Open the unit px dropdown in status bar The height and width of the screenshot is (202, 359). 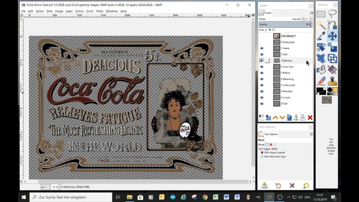[45, 187]
